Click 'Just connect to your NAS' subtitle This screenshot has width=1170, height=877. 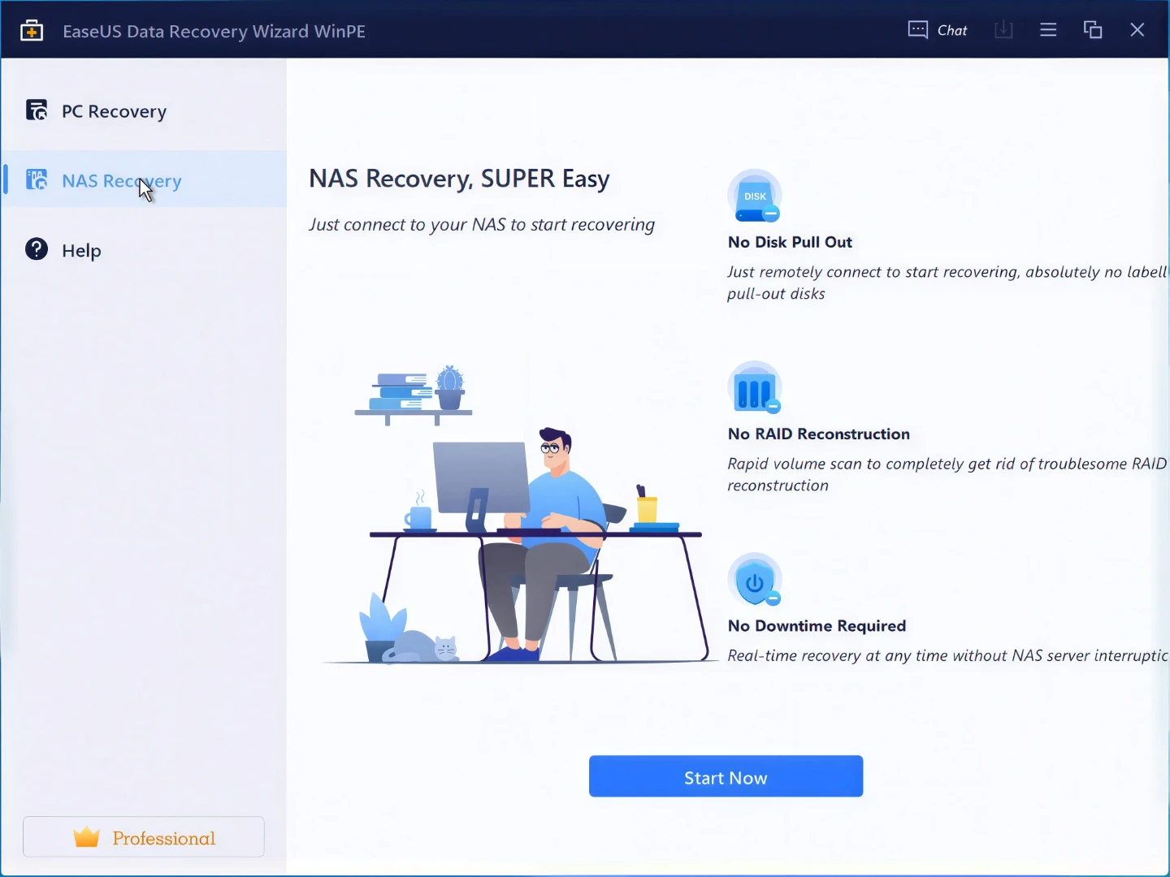click(482, 225)
